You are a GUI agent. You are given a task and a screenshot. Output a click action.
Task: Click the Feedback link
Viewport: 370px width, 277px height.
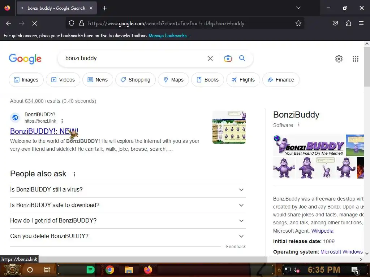236,247
